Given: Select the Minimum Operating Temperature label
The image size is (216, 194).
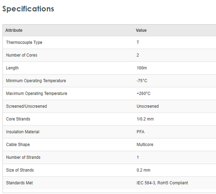Looking at the screenshot, I should pos(36,81).
